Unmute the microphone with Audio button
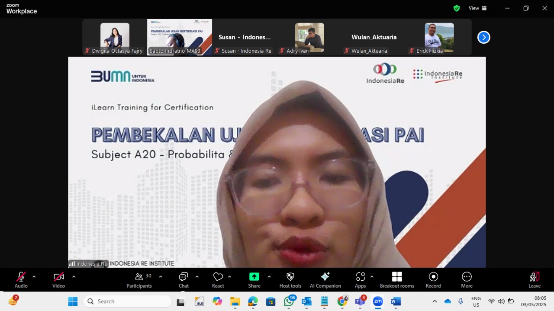 coord(21,280)
